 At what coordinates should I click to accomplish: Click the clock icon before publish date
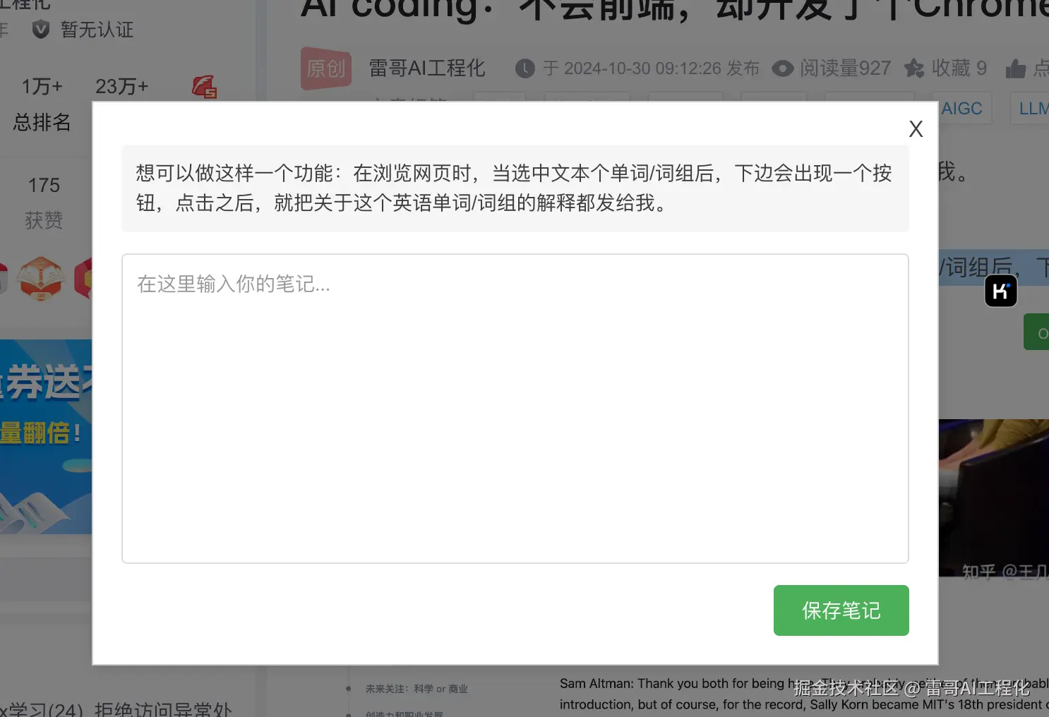point(525,68)
